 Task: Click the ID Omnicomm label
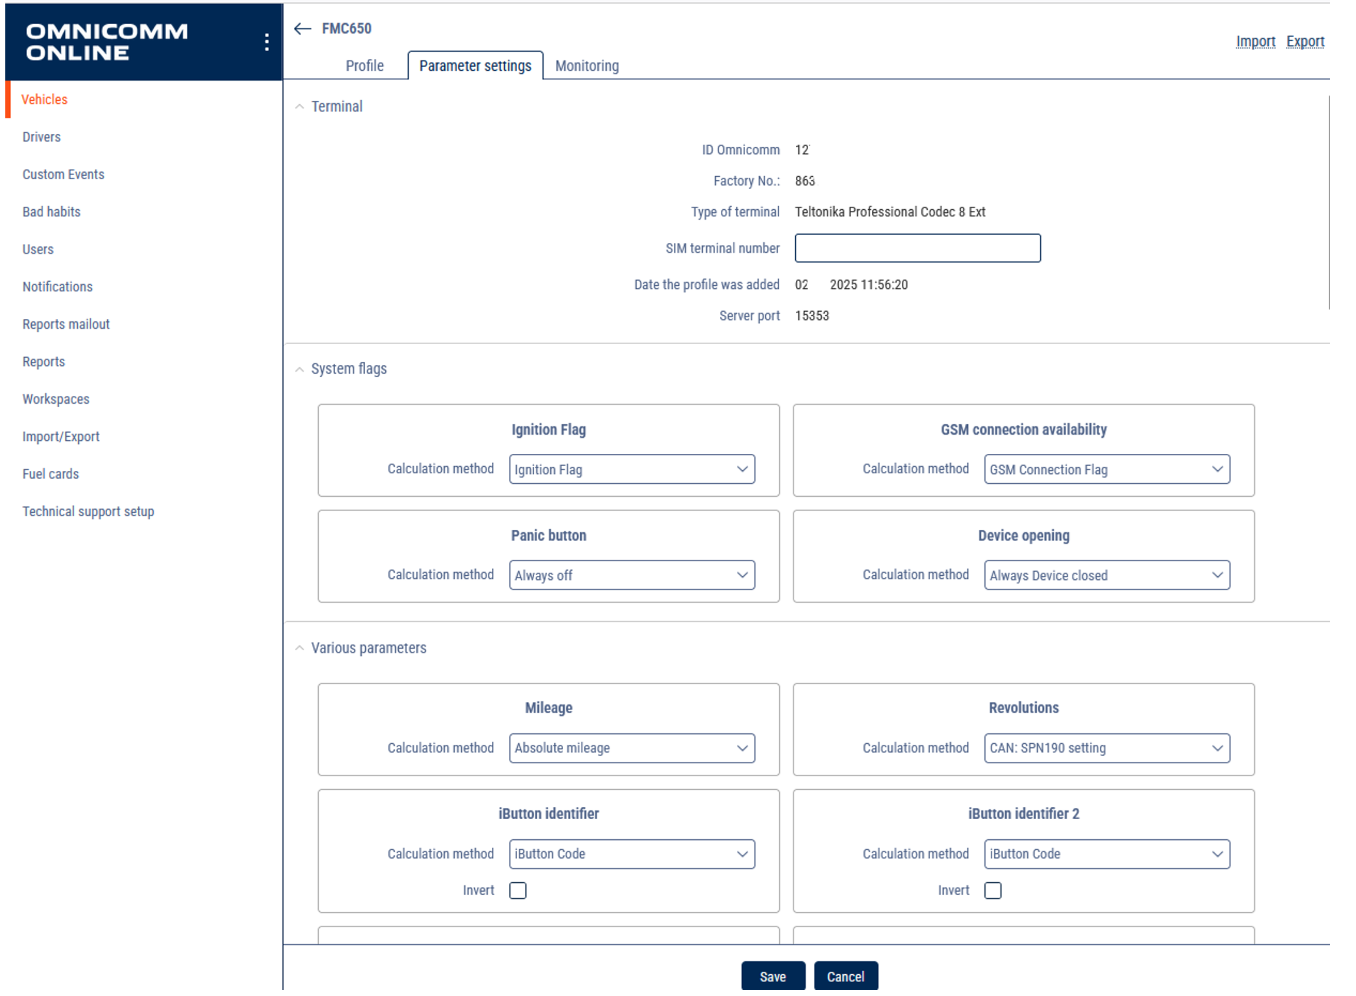pyautogui.click(x=740, y=150)
